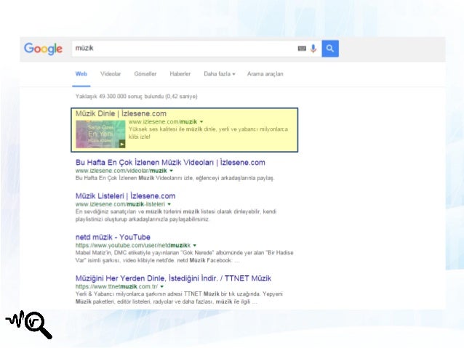Expand the Daha fazla dropdown
This screenshot has width=464, height=348.
coord(220,74)
